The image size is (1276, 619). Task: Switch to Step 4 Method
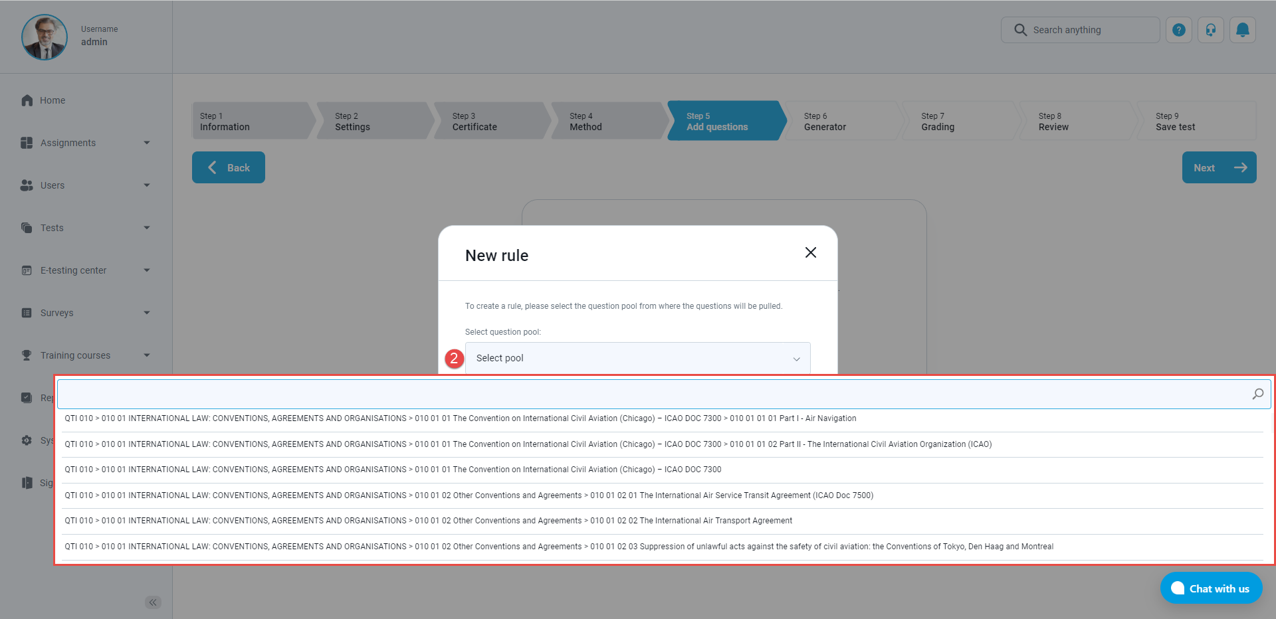pyautogui.click(x=606, y=121)
